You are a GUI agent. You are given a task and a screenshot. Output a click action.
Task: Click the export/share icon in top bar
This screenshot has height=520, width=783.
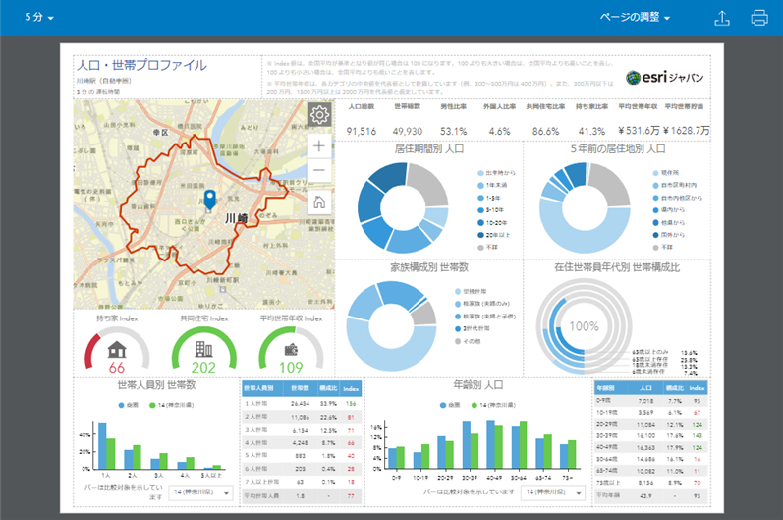pyautogui.click(x=722, y=18)
